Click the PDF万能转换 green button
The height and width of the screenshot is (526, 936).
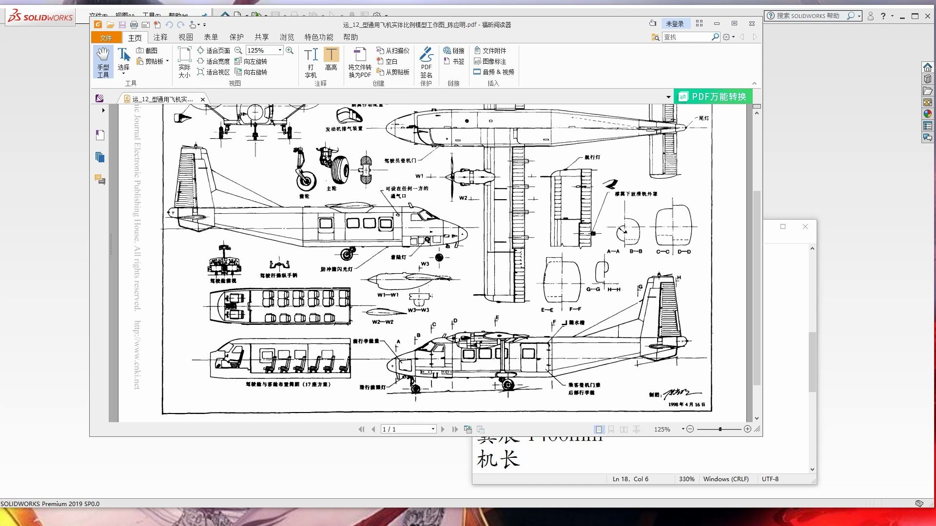tap(713, 96)
